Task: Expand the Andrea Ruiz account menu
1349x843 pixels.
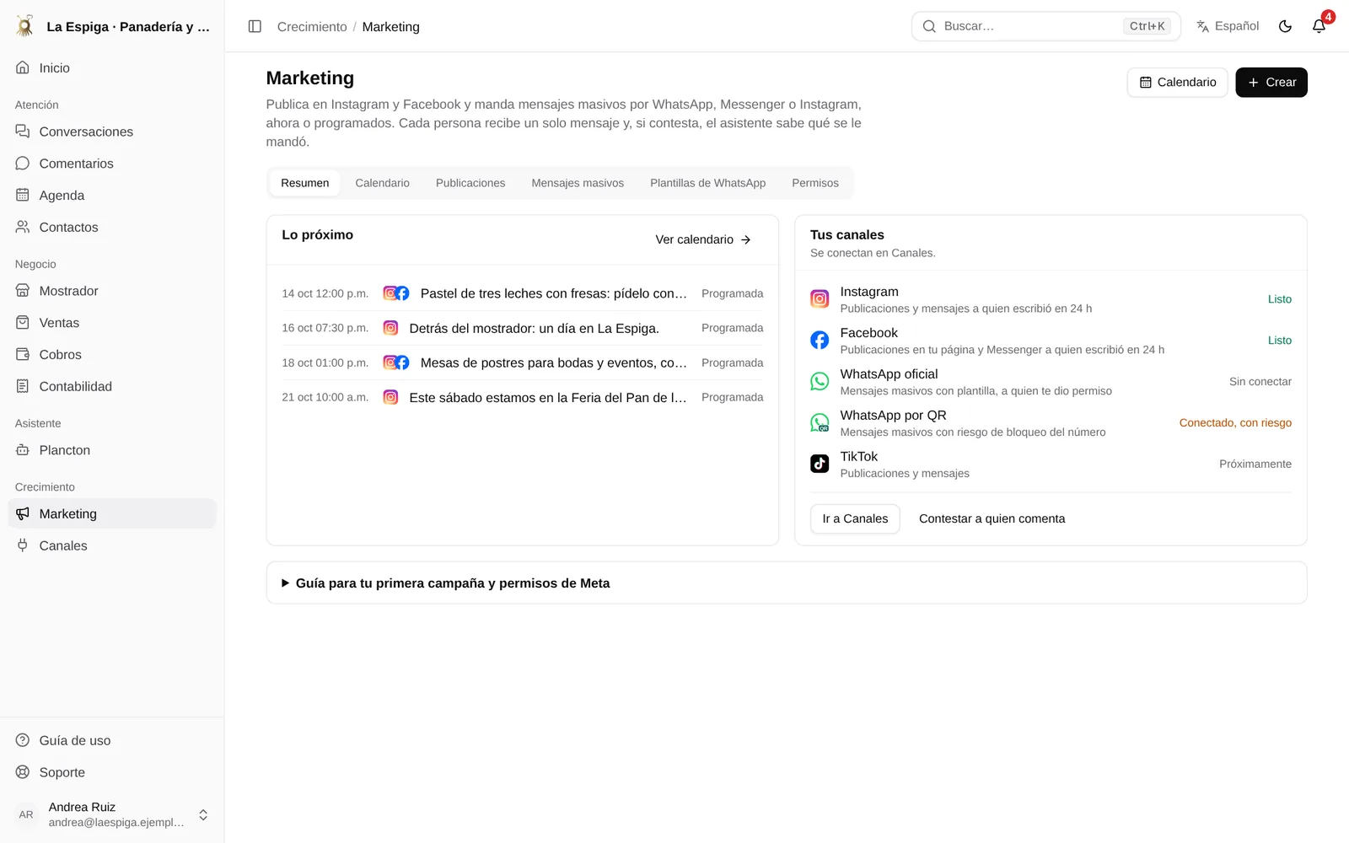Action: (x=112, y=814)
